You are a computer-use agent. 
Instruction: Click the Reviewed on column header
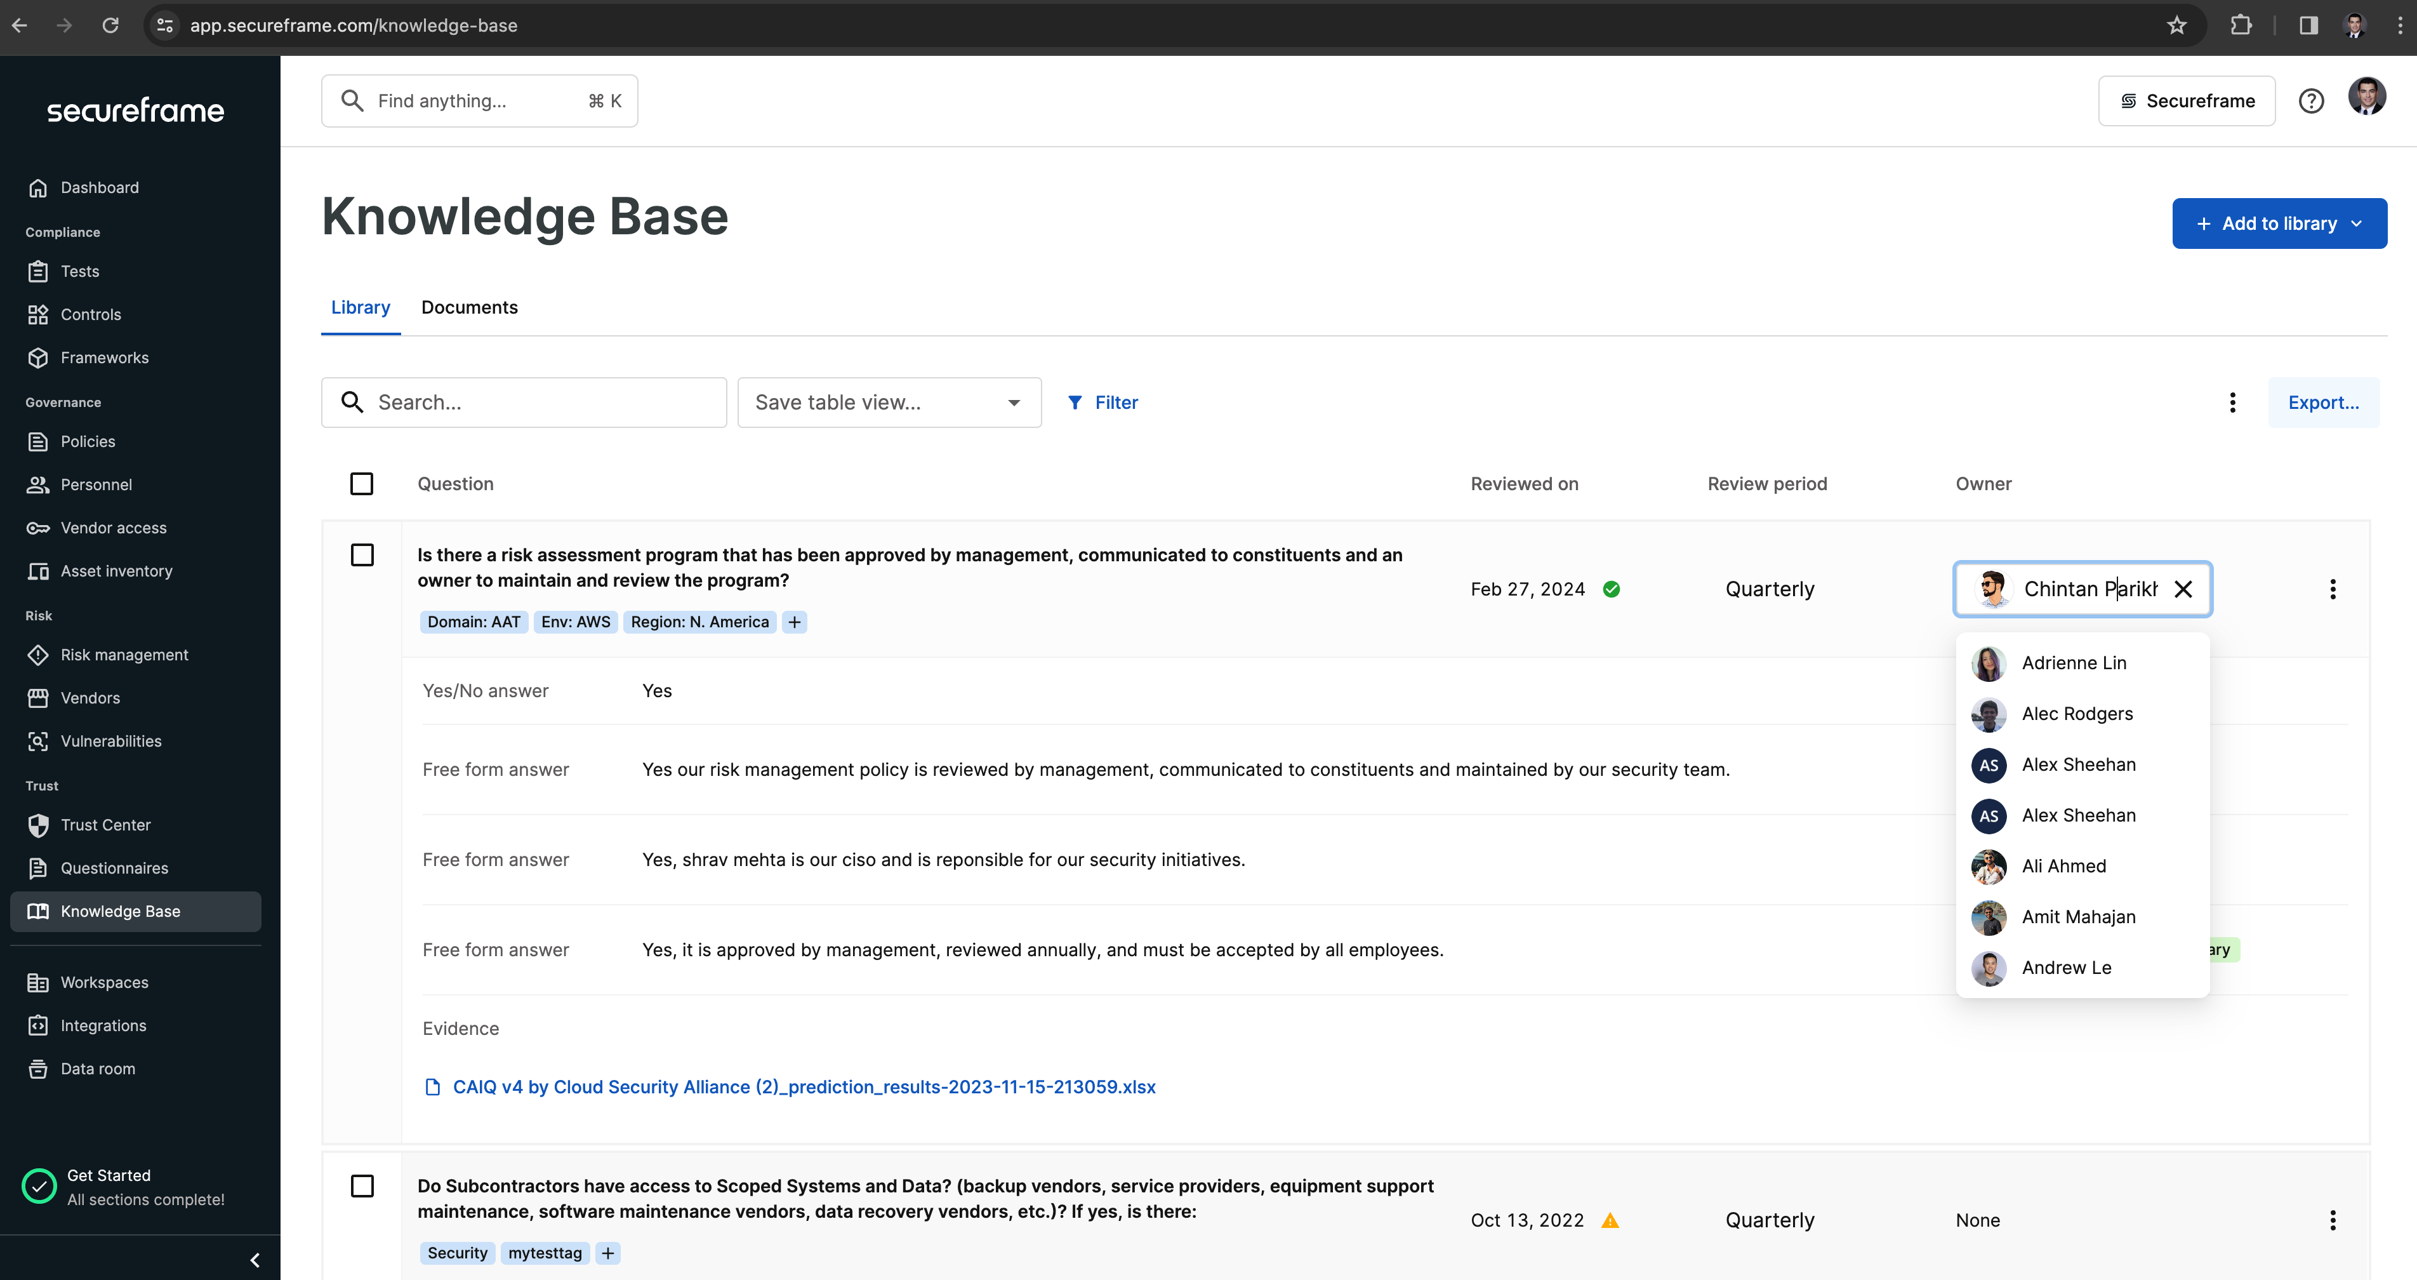click(x=1525, y=484)
